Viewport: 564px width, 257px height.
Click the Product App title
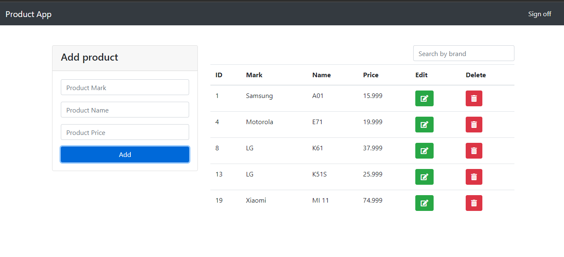[x=28, y=14]
